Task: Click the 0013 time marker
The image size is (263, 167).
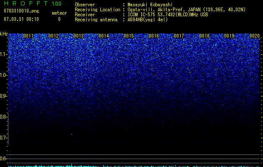Action: click(79, 36)
